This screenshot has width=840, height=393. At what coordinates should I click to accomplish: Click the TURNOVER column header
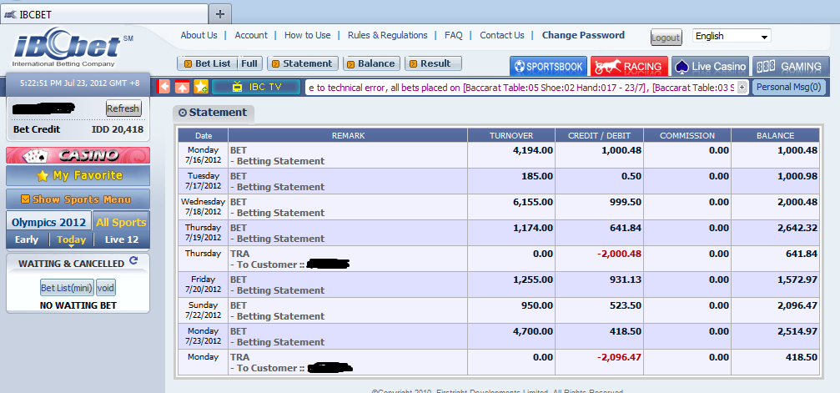(511, 136)
